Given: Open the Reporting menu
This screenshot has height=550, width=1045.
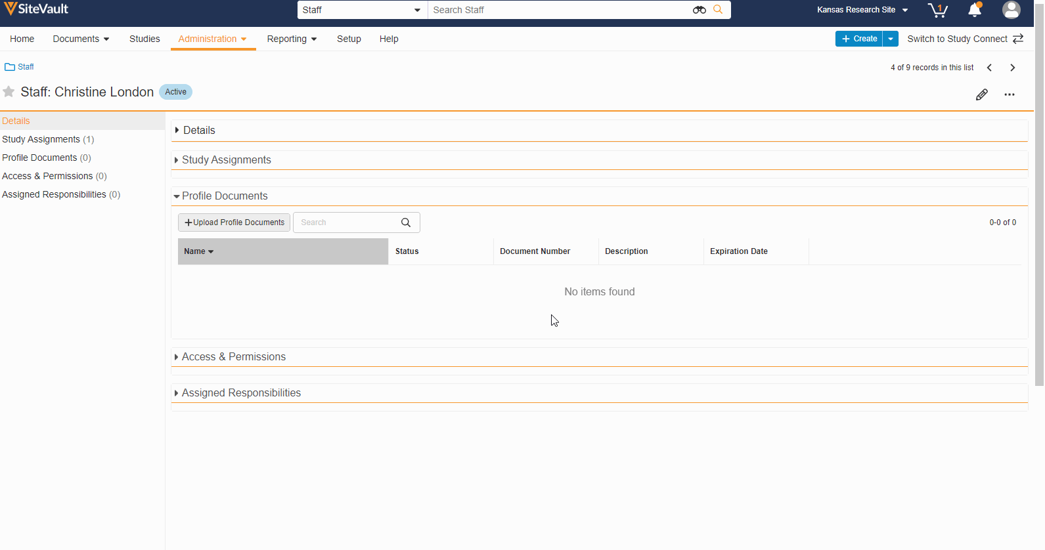Looking at the screenshot, I should pos(292,39).
